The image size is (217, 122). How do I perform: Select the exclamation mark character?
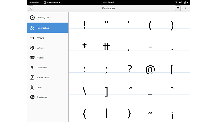tap(84, 25)
